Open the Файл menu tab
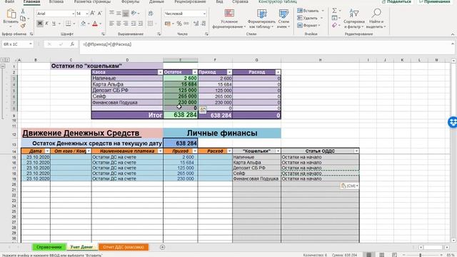 tap(9, 1)
